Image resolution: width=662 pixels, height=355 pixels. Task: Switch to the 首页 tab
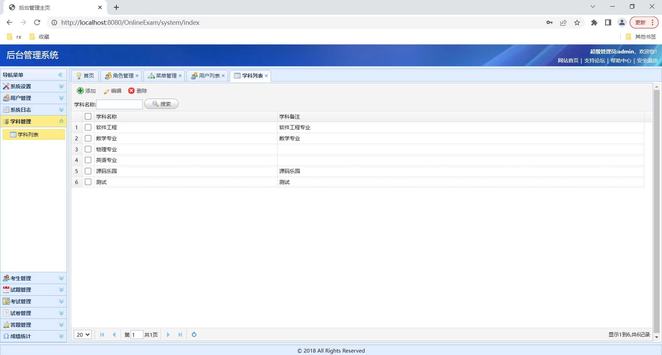point(85,76)
